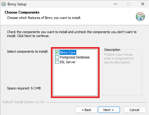
Task: Click the Choose Components heading
Action: coord(22,12)
